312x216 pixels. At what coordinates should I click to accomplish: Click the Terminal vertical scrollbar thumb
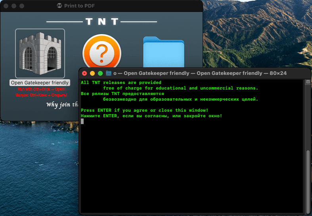(x=308, y=180)
